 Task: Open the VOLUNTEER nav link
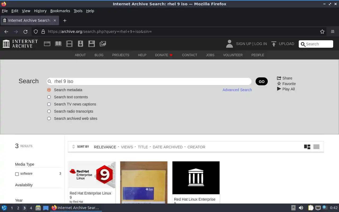click(x=233, y=55)
